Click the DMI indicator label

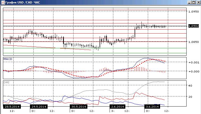click(x=6, y=82)
